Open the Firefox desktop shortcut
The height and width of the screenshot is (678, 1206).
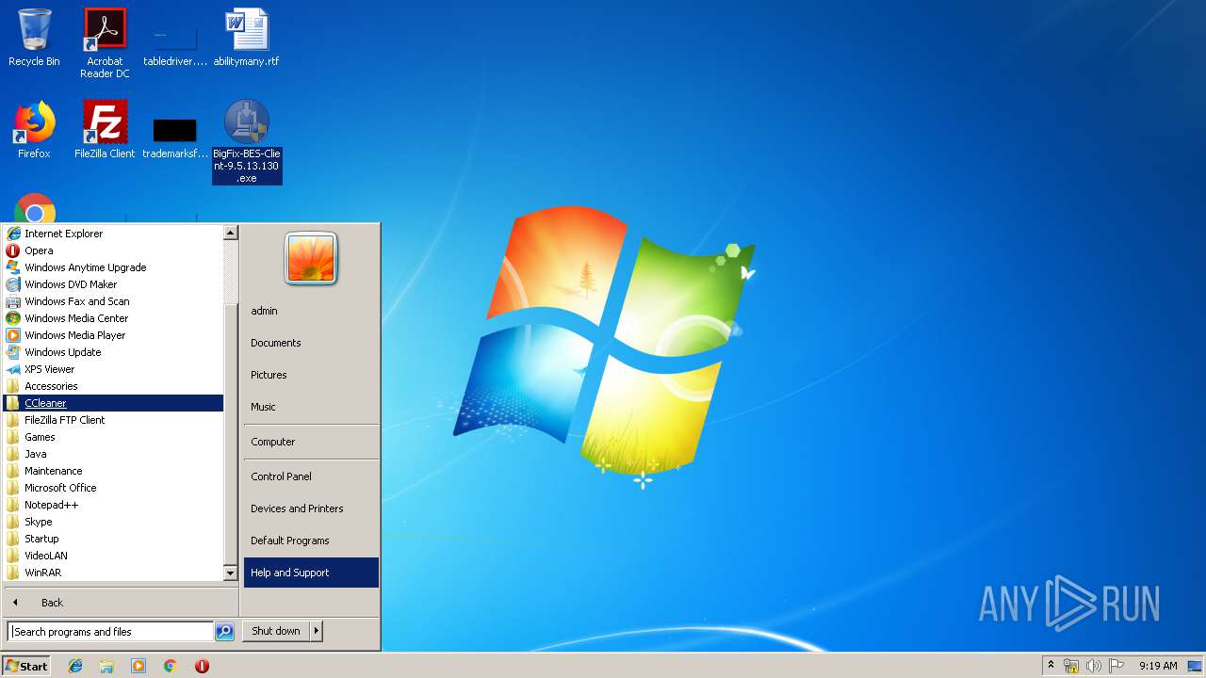[34, 130]
